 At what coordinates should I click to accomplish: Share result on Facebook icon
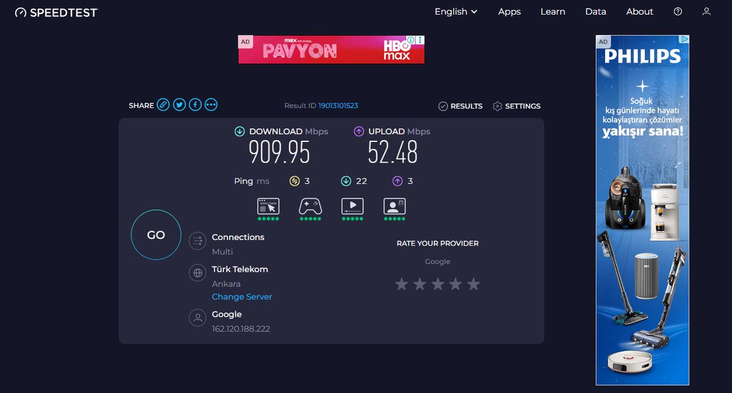pyautogui.click(x=195, y=105)
